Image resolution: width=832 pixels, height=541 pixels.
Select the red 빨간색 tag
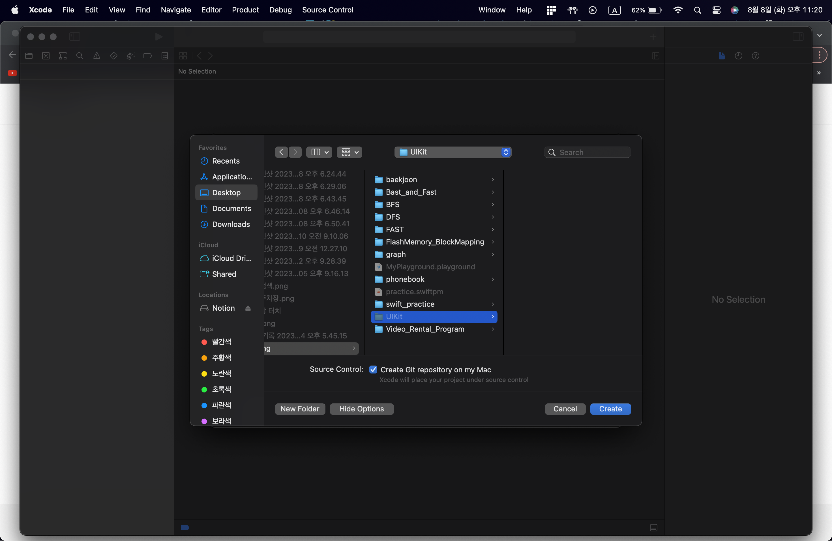(x=221, y=342)
